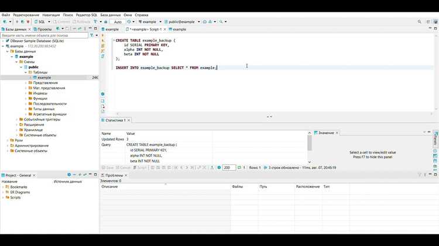
Task: Select the example table in the navigator
Action: tap(44, 78)
